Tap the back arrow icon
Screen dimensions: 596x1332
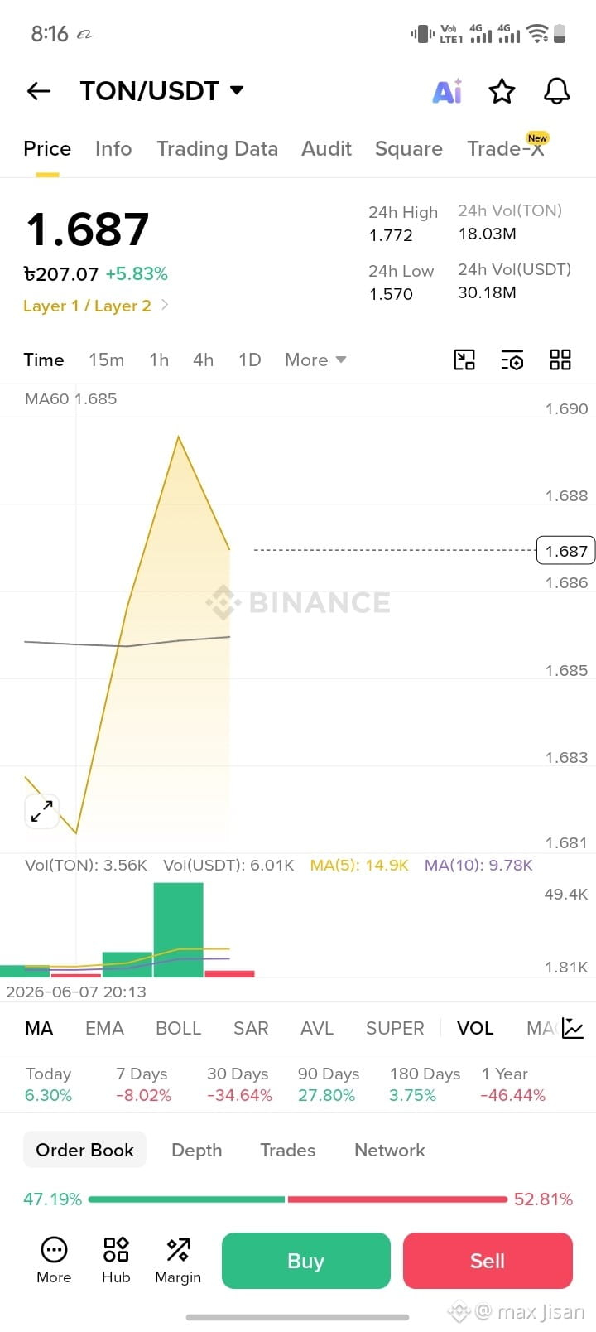(x=39, y=91)
